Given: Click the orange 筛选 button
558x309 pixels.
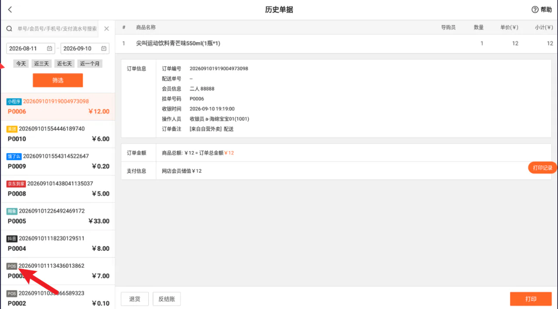Looking at the screenshot, I should pos(58,80).
